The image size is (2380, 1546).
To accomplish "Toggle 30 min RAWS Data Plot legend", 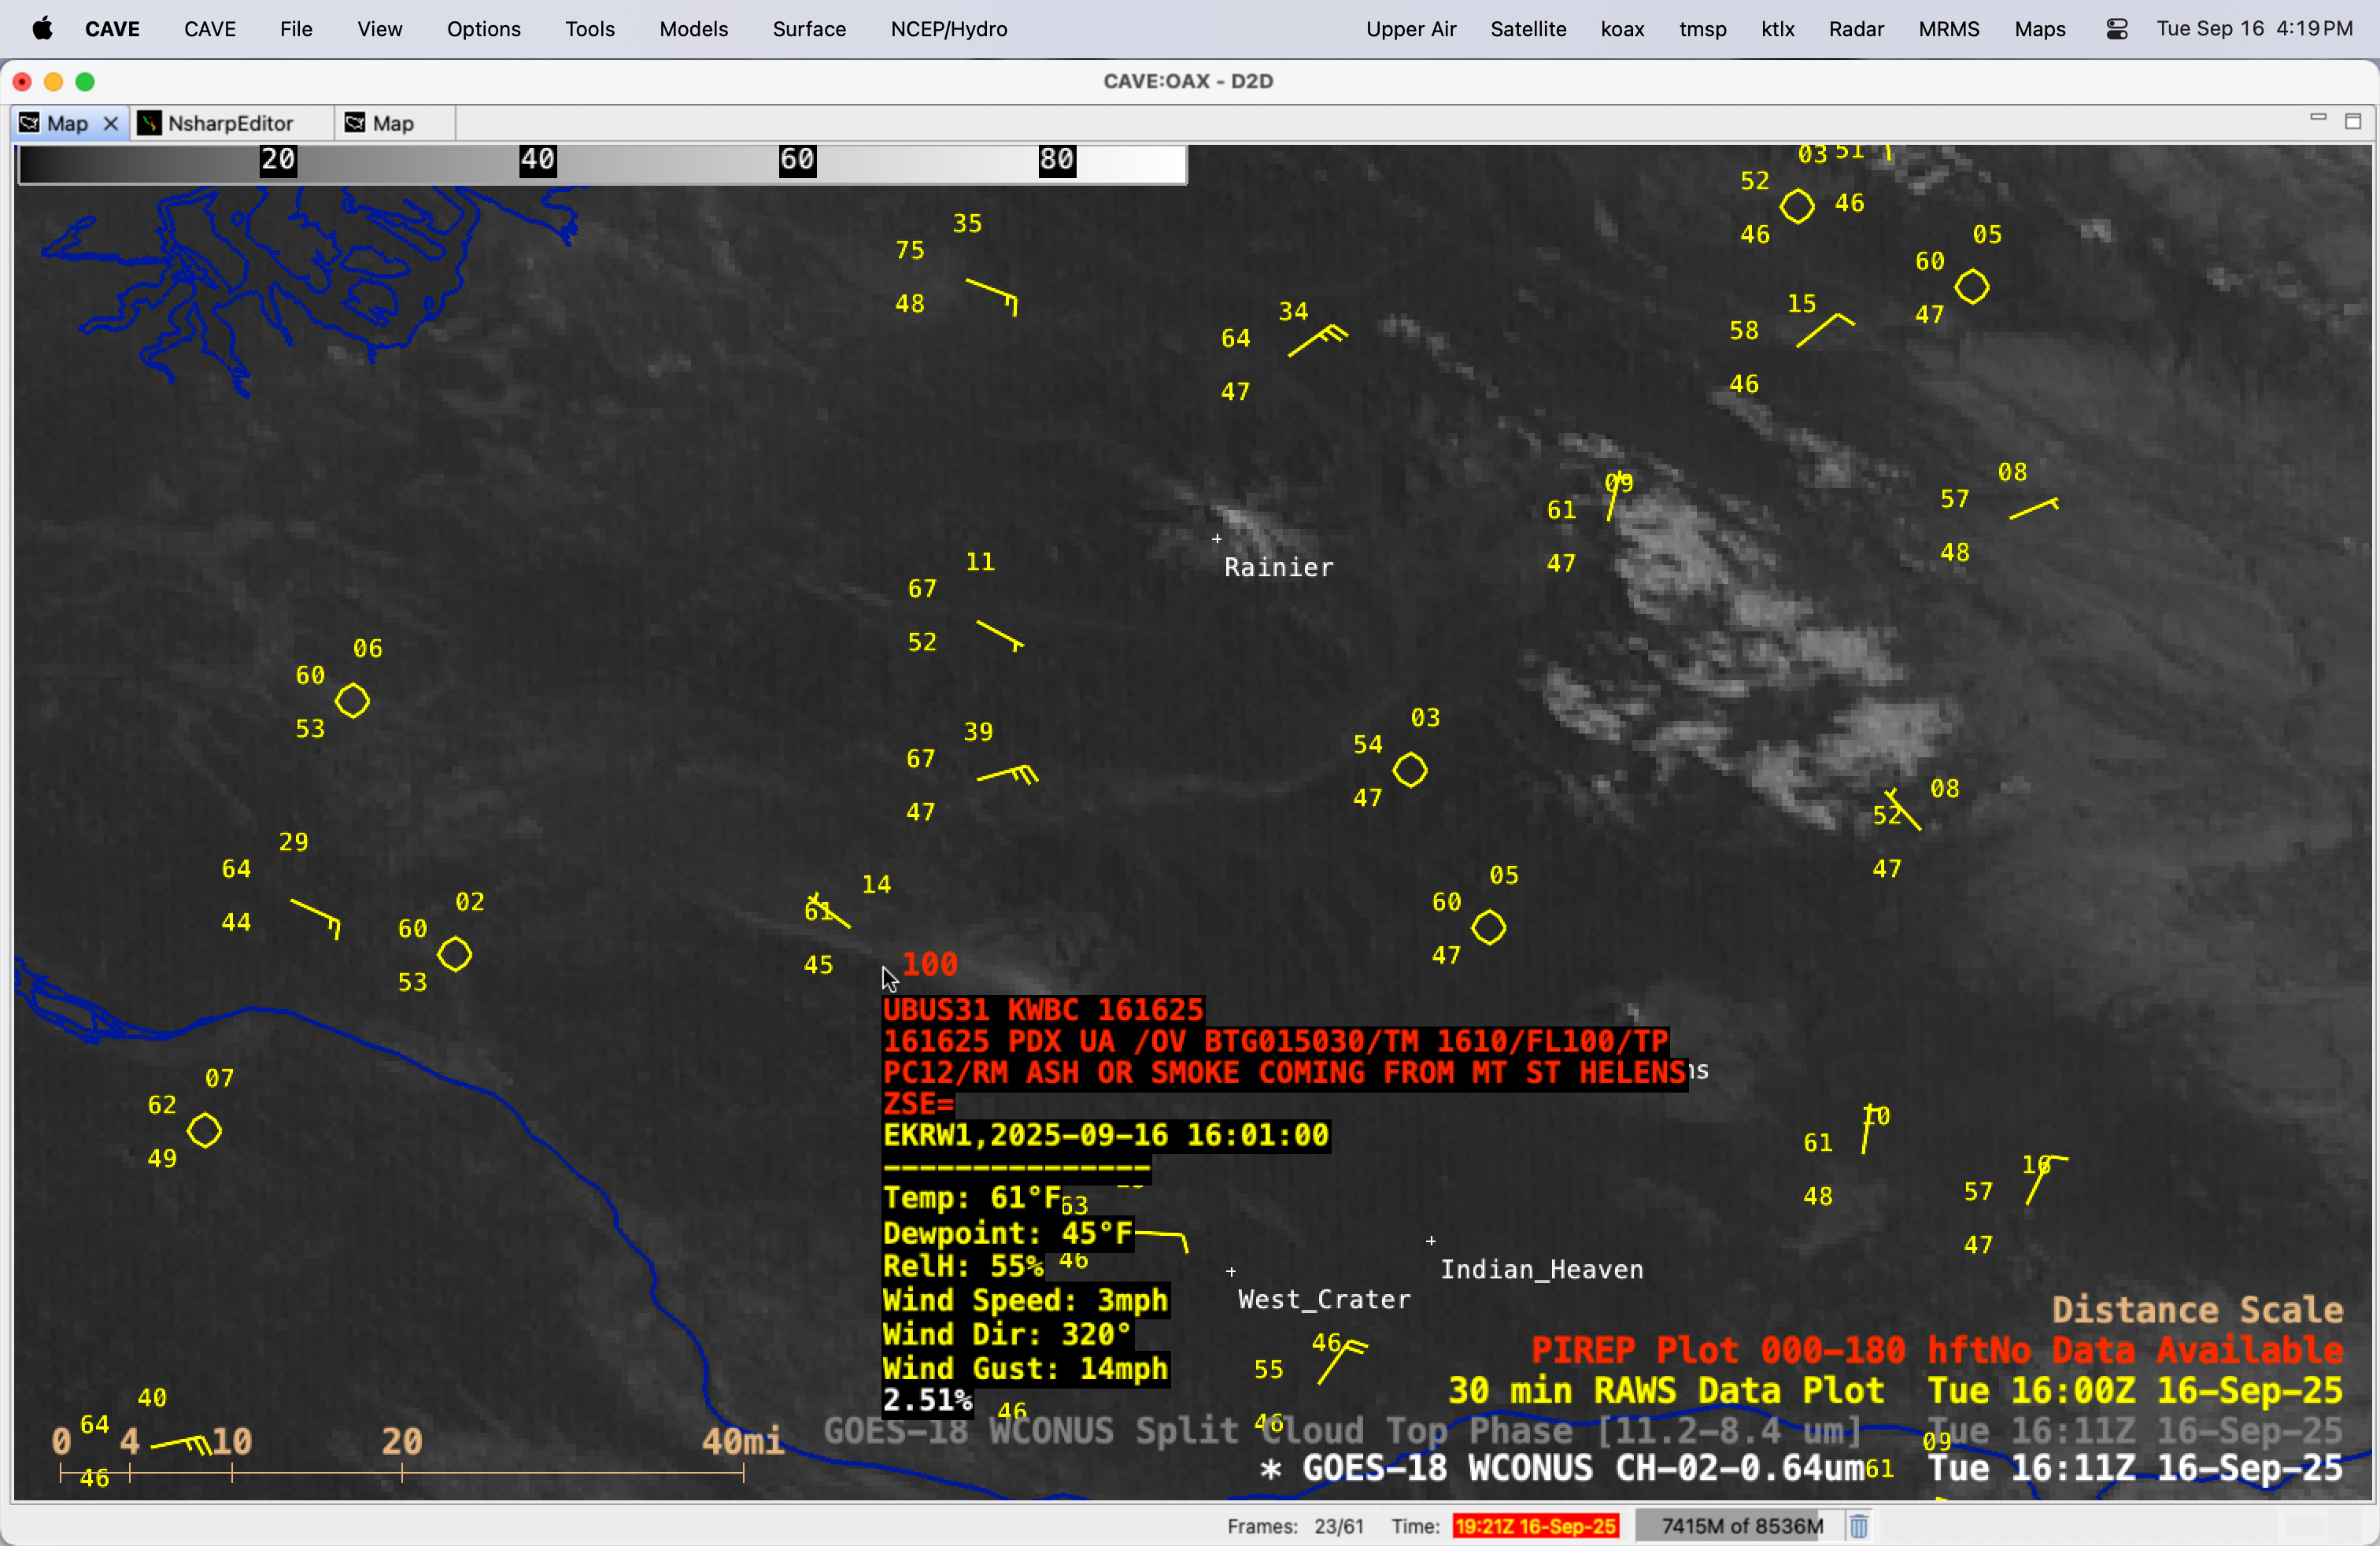I will tap(1665, 1390).
